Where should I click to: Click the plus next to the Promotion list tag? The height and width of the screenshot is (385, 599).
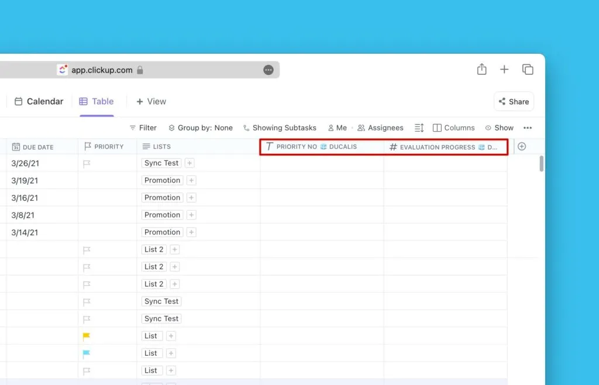tap(190, 180)
